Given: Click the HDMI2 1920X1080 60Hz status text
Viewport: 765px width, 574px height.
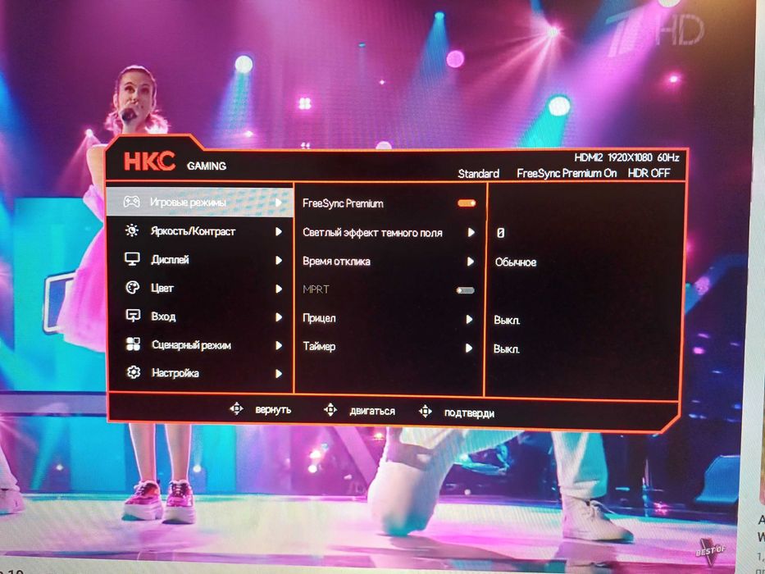Looking at the screenshot, I should (626, 157).
